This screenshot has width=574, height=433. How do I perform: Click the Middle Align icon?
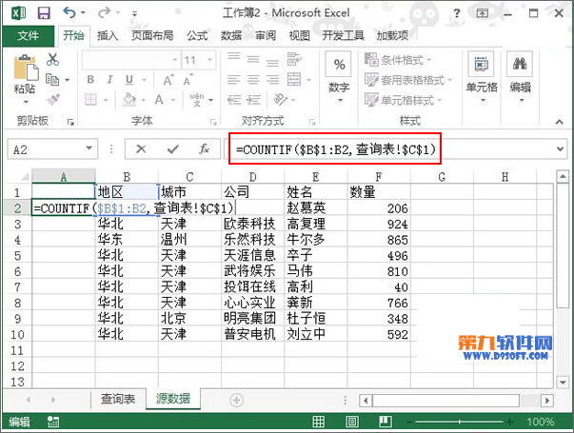pos(253,59)
